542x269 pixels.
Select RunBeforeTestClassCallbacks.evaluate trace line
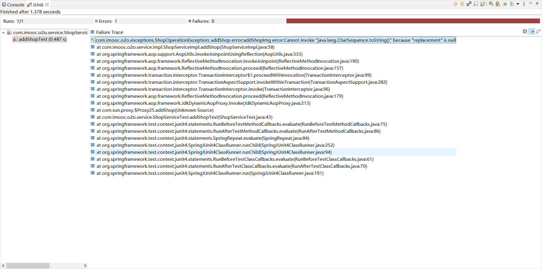(235, 159)
